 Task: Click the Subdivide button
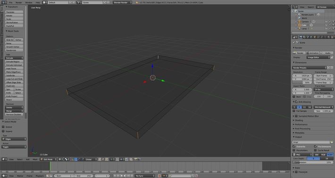click(14, 75)
